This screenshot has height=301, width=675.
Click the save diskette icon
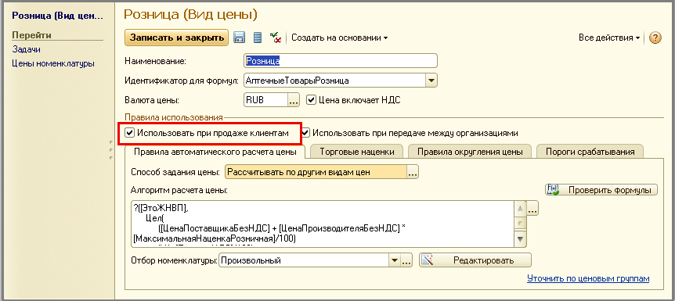(x=240, y=38)
